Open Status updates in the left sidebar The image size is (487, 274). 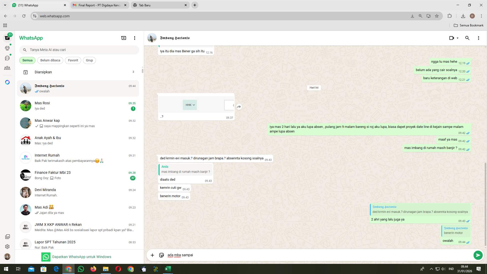point(7,48)
